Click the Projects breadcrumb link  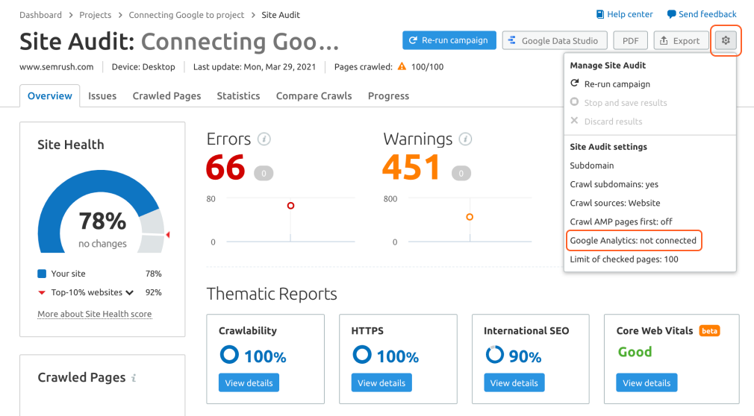pyautogui.click(x=96, y=15)
